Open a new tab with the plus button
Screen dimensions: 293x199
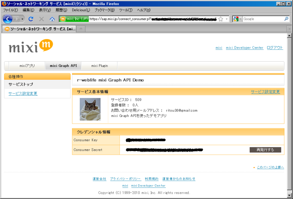click(x=81, y=29)
